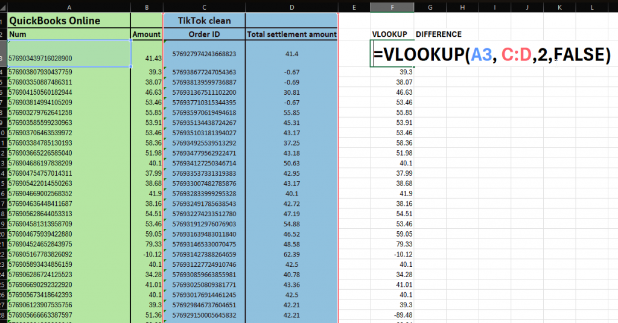Click the Amount header cell
The width and height of the screenshot is (618, 323).
click(x=146, y=34)
